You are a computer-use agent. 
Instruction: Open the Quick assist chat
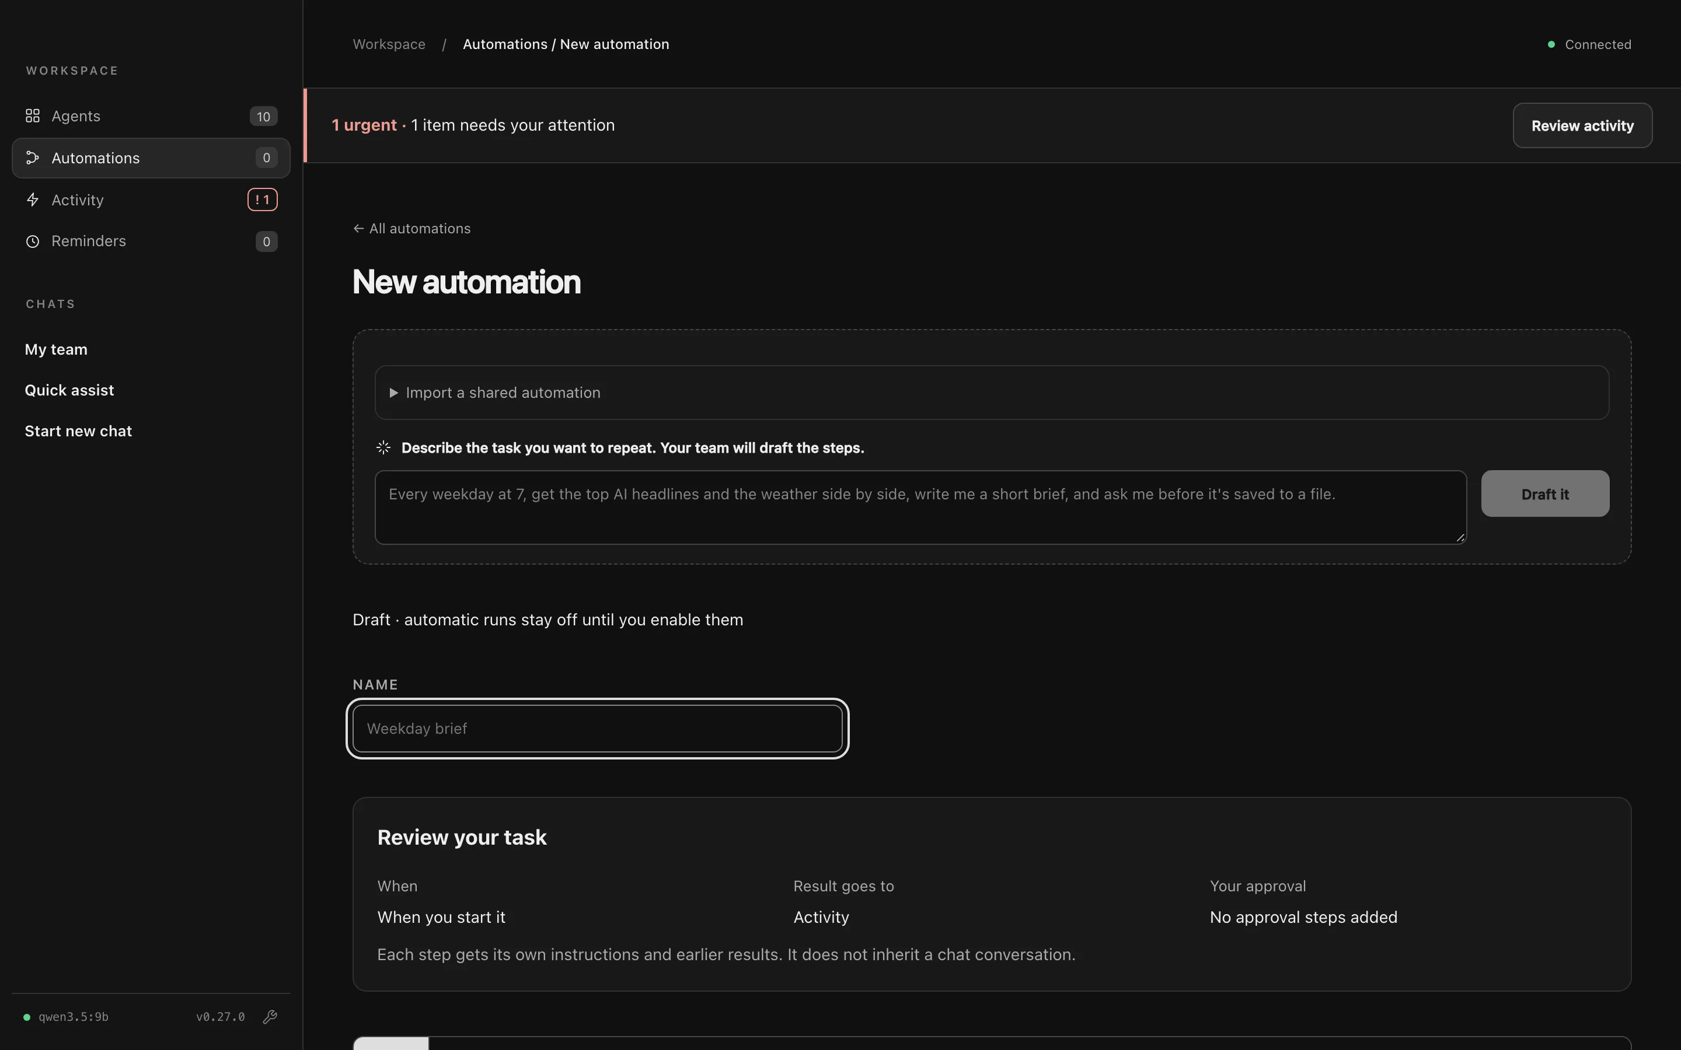(69, 390)
